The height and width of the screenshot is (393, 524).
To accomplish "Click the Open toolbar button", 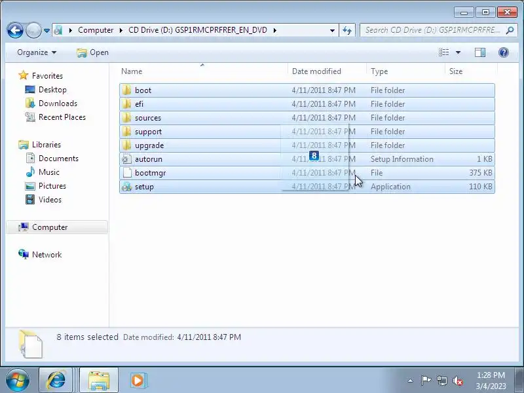I will (x=92, y=52).
